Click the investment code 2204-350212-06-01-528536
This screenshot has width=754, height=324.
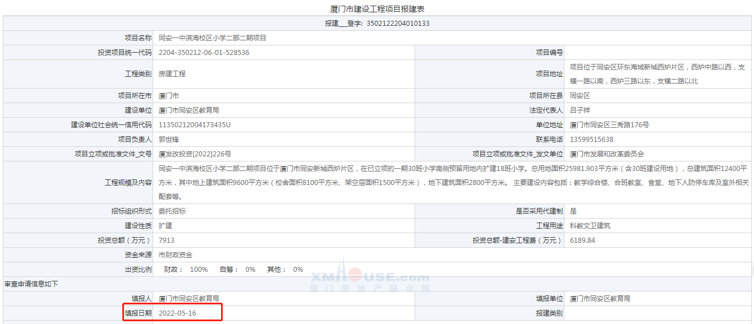tap(204, 53)
